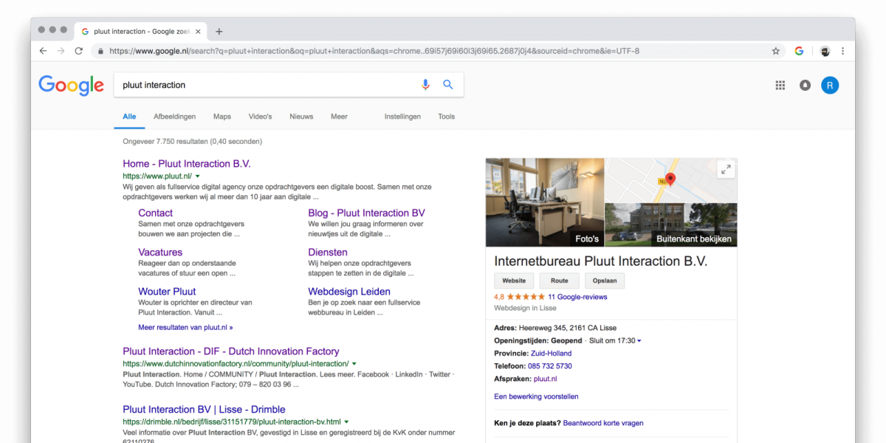Viewport: 886px width, 443px height.
Task: Switch to the Video's tab
Action: [x=260, y=117]
